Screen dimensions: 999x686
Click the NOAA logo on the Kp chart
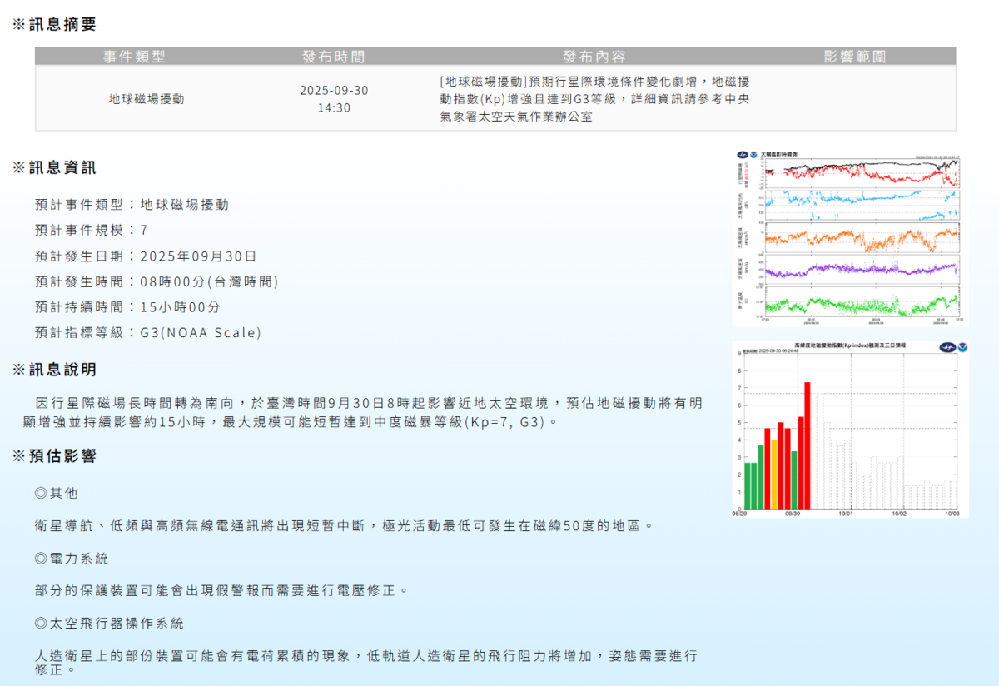tap(962, 347)
